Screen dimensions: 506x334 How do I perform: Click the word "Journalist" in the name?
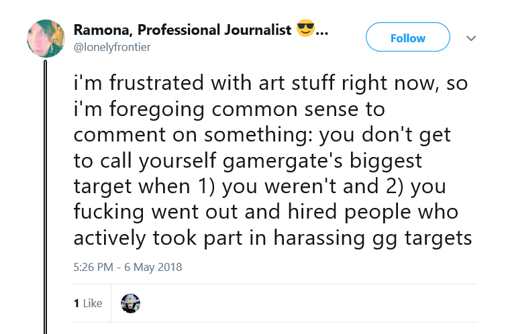tap(258, 30)
